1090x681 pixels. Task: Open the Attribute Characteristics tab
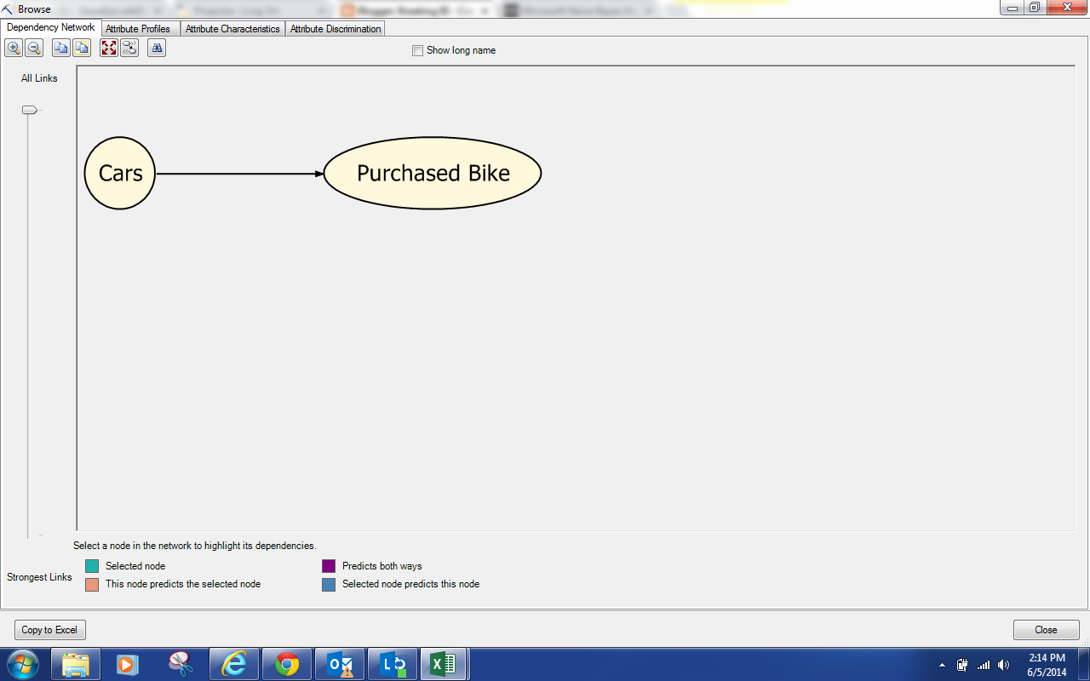(232, 29)
